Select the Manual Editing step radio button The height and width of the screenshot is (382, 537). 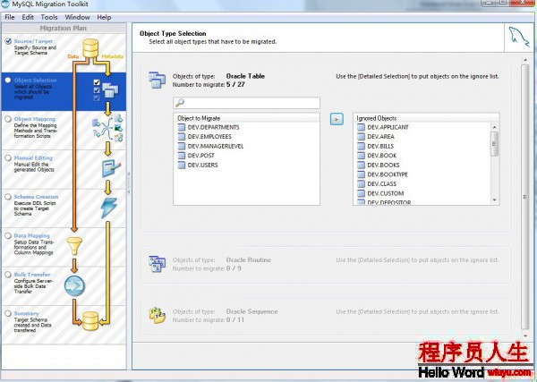[8, 157]
